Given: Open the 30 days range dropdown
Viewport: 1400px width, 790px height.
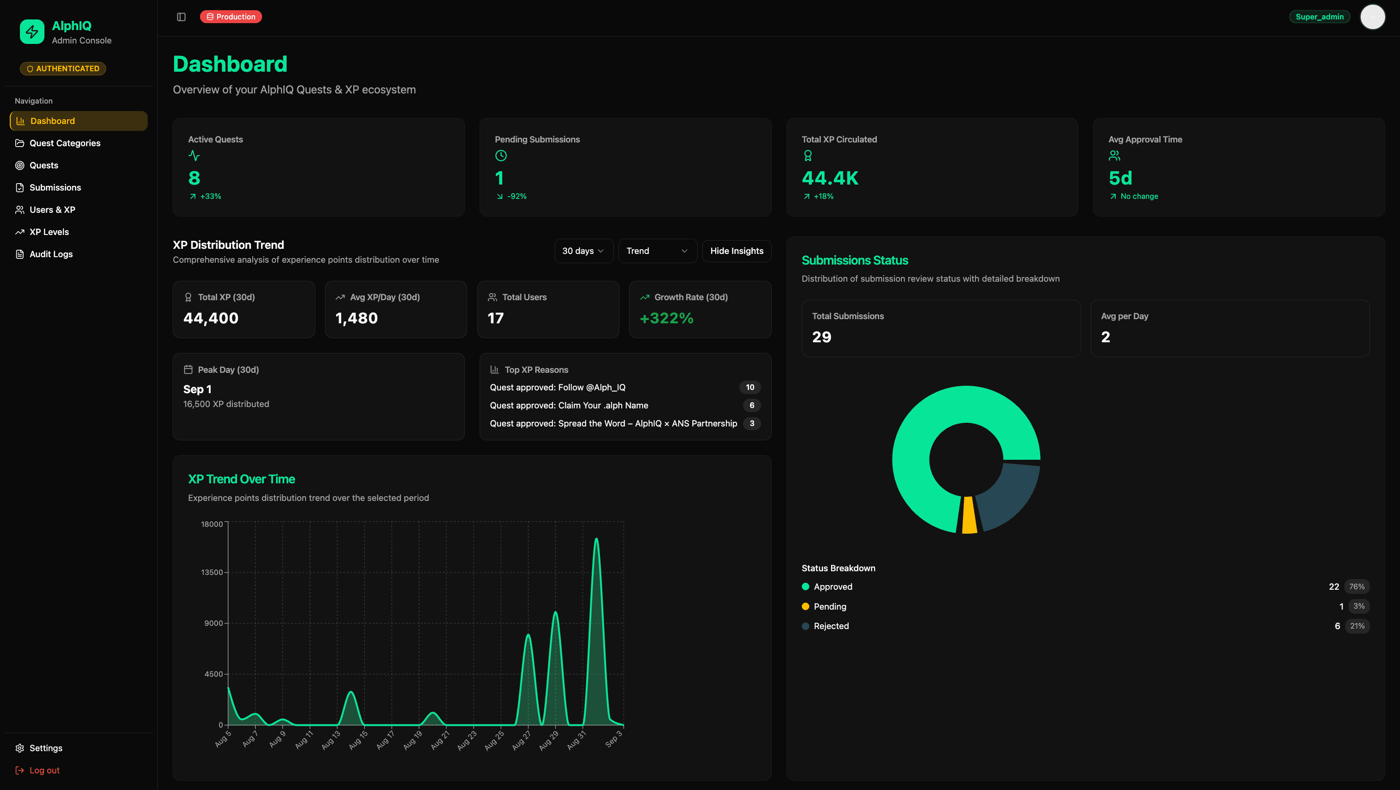Looking at the screenshot, I should click(584, 252).
